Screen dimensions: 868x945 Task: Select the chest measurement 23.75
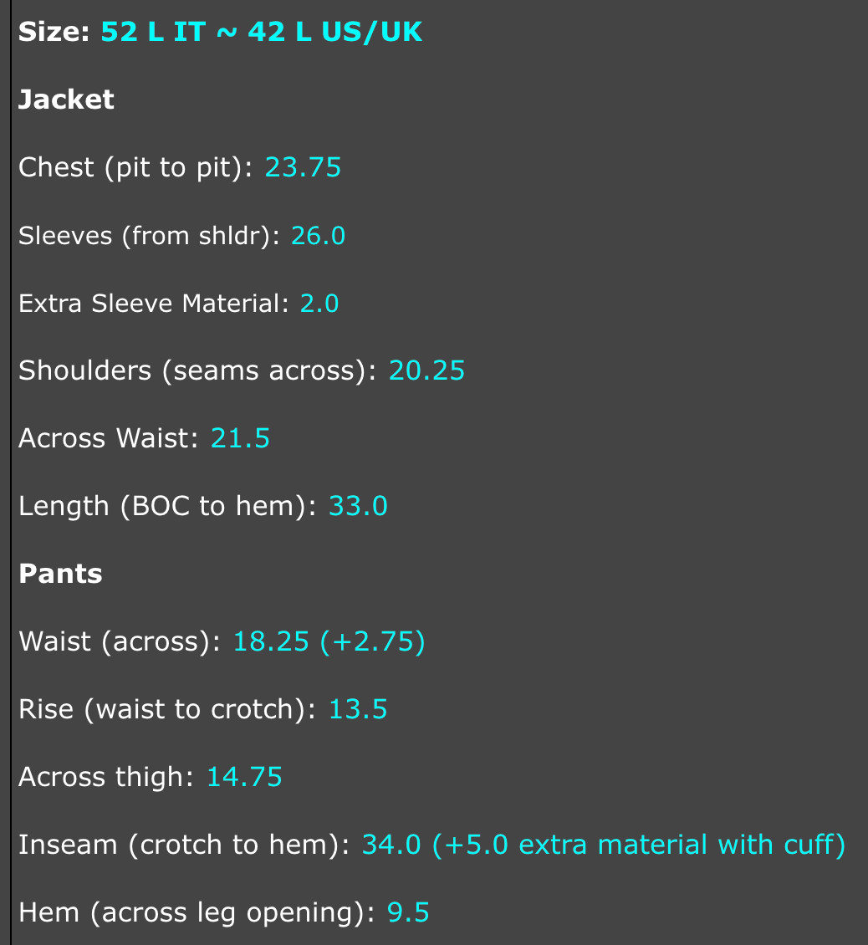point(303,167)
